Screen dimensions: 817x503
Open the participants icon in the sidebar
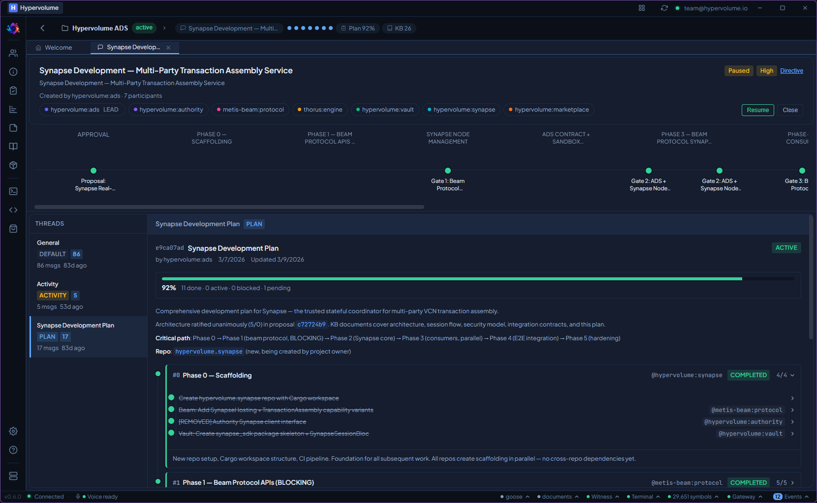13,53
